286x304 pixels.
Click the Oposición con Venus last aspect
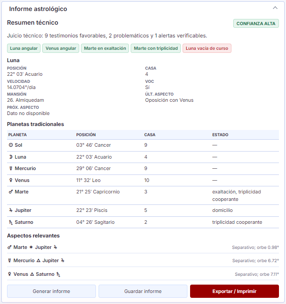click(x=169, y=100)
